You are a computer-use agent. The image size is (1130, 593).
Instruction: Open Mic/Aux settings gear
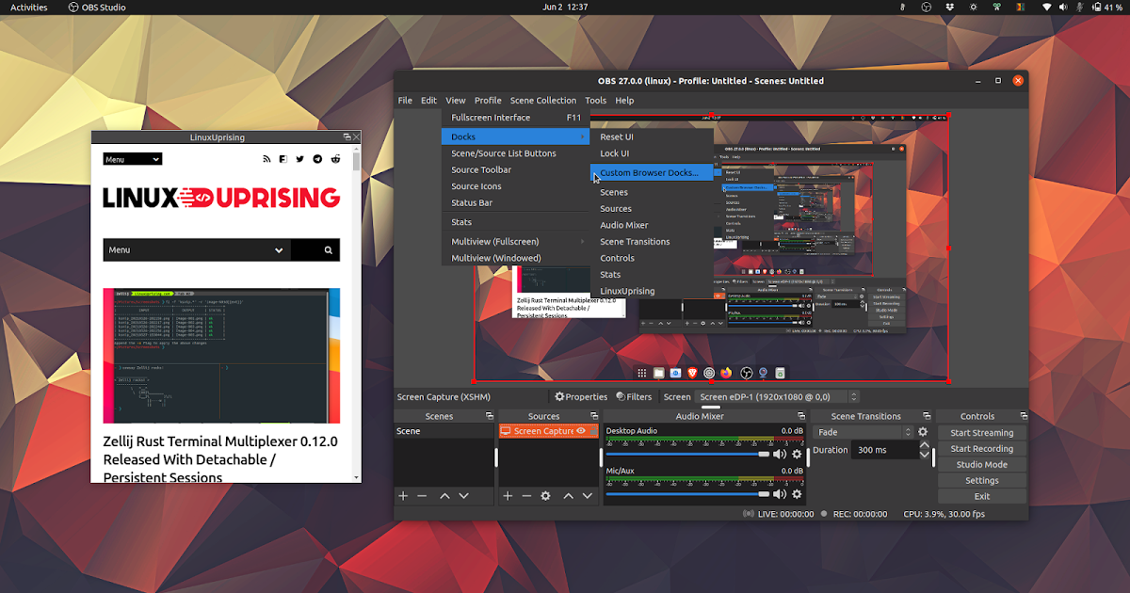pyautogui.click(x=797, y=494)
